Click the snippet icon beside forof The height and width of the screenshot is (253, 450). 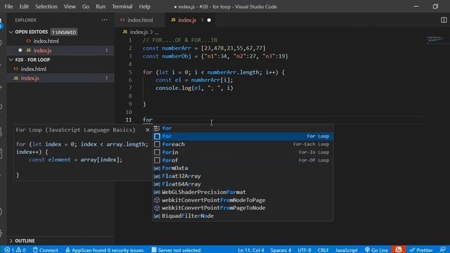(157, 160)
